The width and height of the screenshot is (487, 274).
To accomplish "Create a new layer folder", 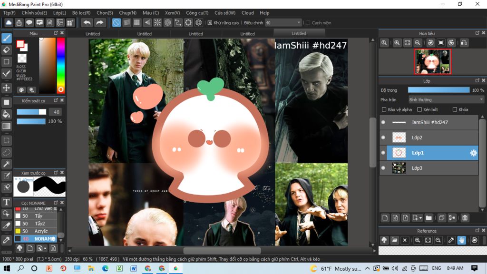I will pyautogui.click(x=429, y=218).
